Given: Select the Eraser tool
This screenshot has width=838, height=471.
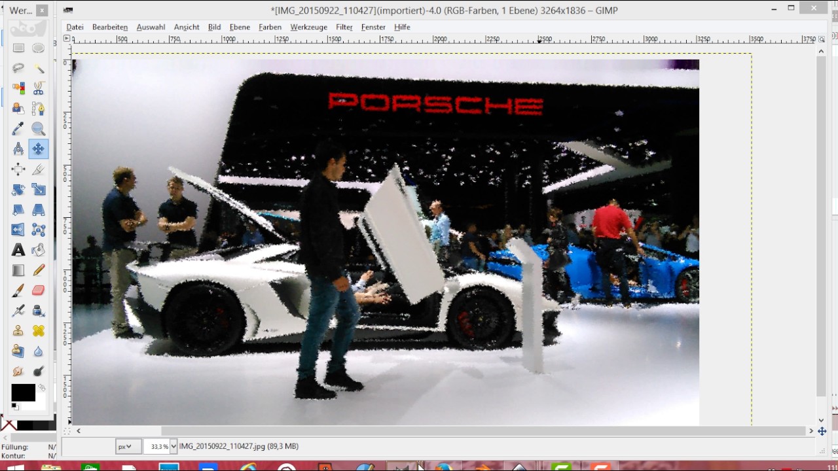Looking at the screenshot, I should coord(39,290).
